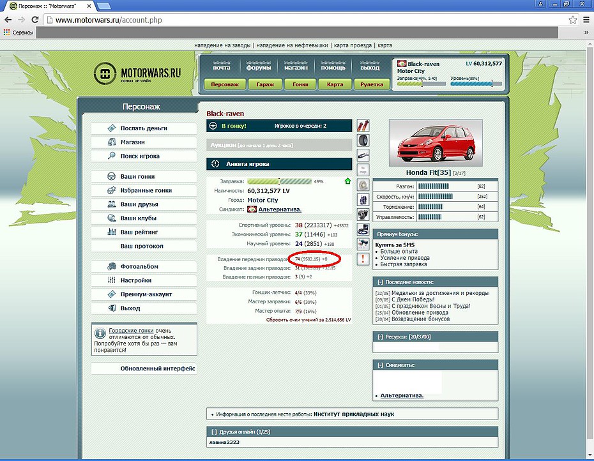Open Ваш протокол in the sidebar
This screenshot has width=594, height=461.
point(144,246)
